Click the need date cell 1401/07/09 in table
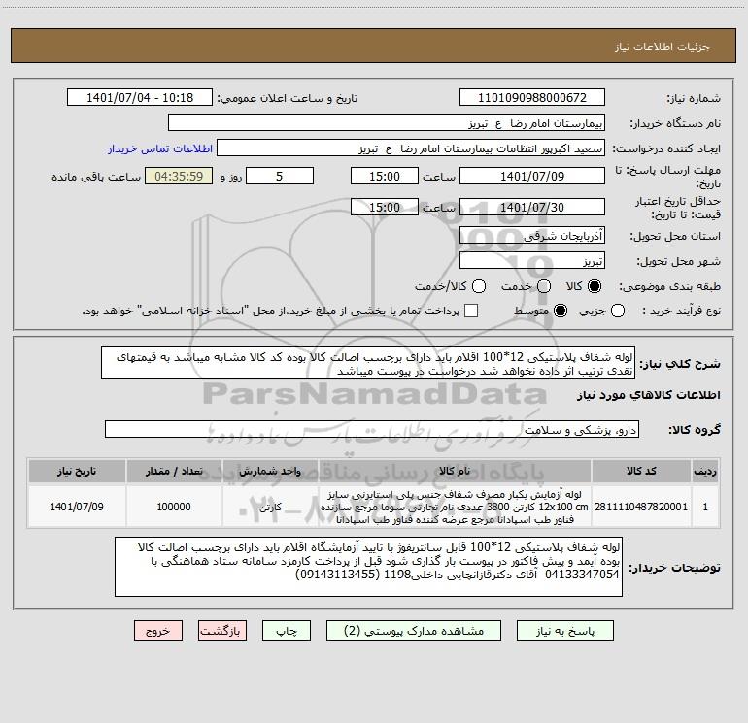The width and height of the screenshot is (748, 723). tap(77, 507)
